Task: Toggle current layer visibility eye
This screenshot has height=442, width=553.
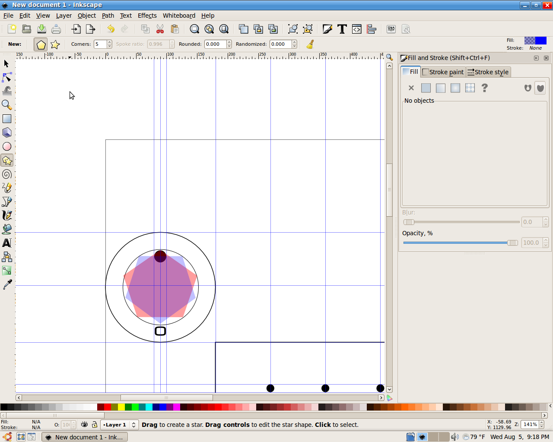Action: point(84,425)
